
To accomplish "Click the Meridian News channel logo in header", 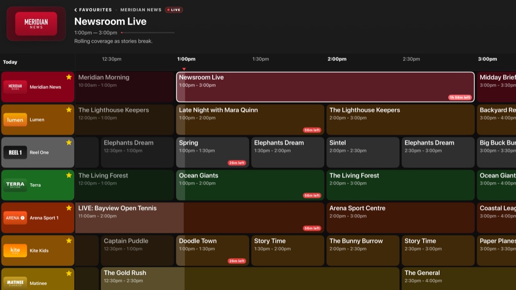I will [x=36, y=24].
